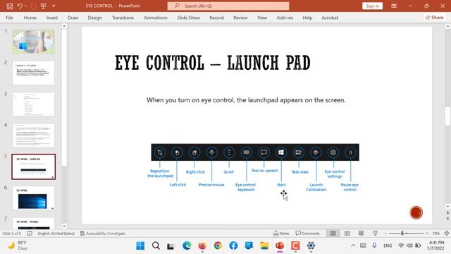Image resolution: width=451 pixels, height=254 pixels.
Task: Click the thumbnail pane scroll-down arrow
Action: pyautogui.click(x=64, y=226)
